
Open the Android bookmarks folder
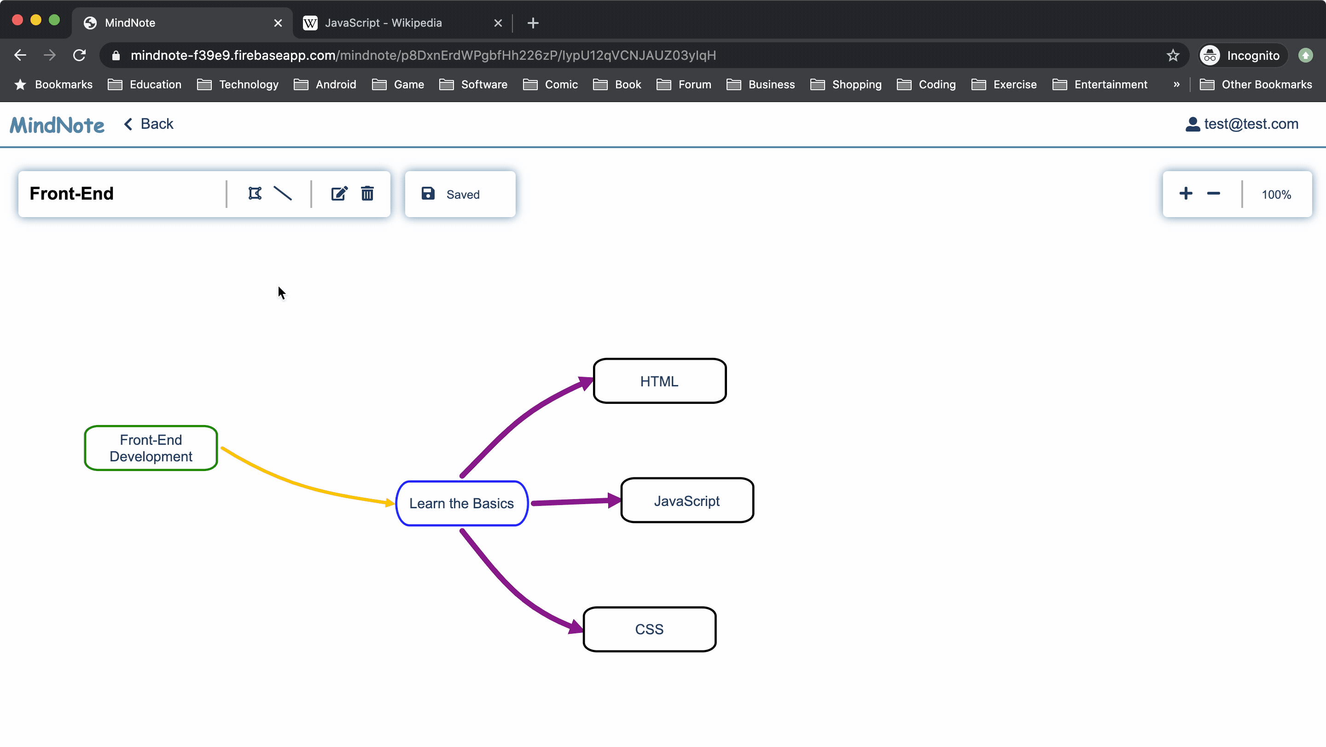tap(325, 85)
